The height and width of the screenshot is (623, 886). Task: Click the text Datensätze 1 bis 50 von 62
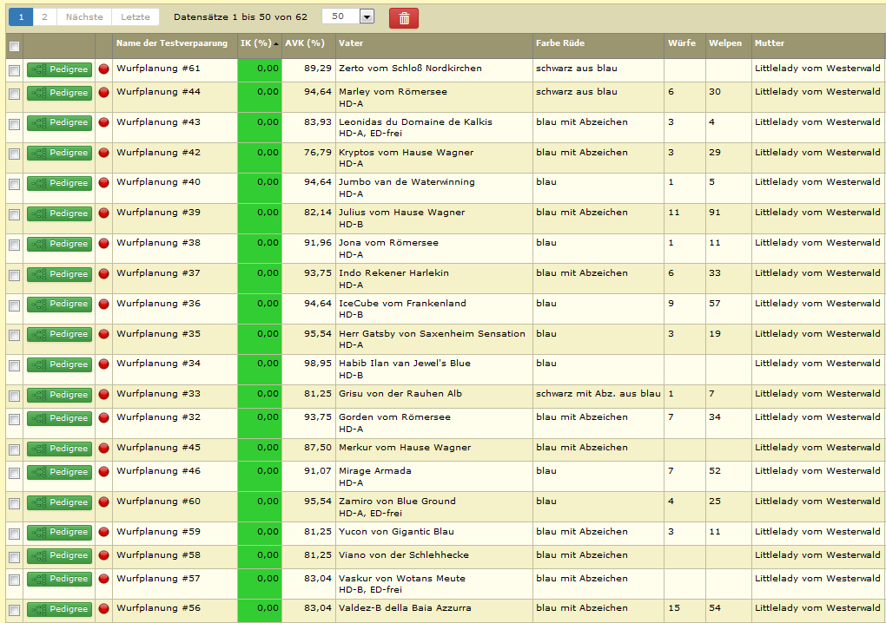[241, 17]
